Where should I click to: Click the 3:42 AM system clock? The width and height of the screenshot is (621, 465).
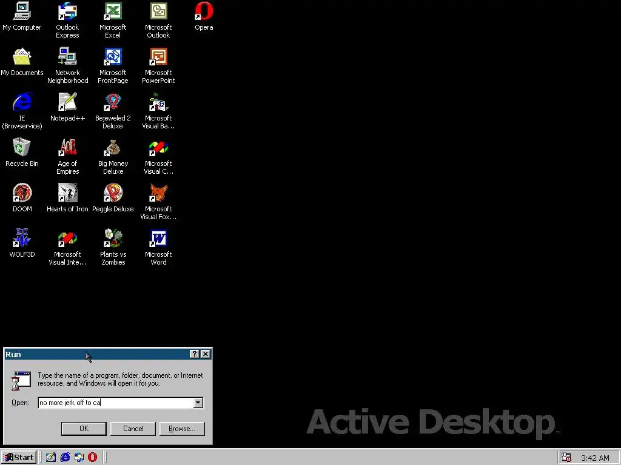pos(595,458)
